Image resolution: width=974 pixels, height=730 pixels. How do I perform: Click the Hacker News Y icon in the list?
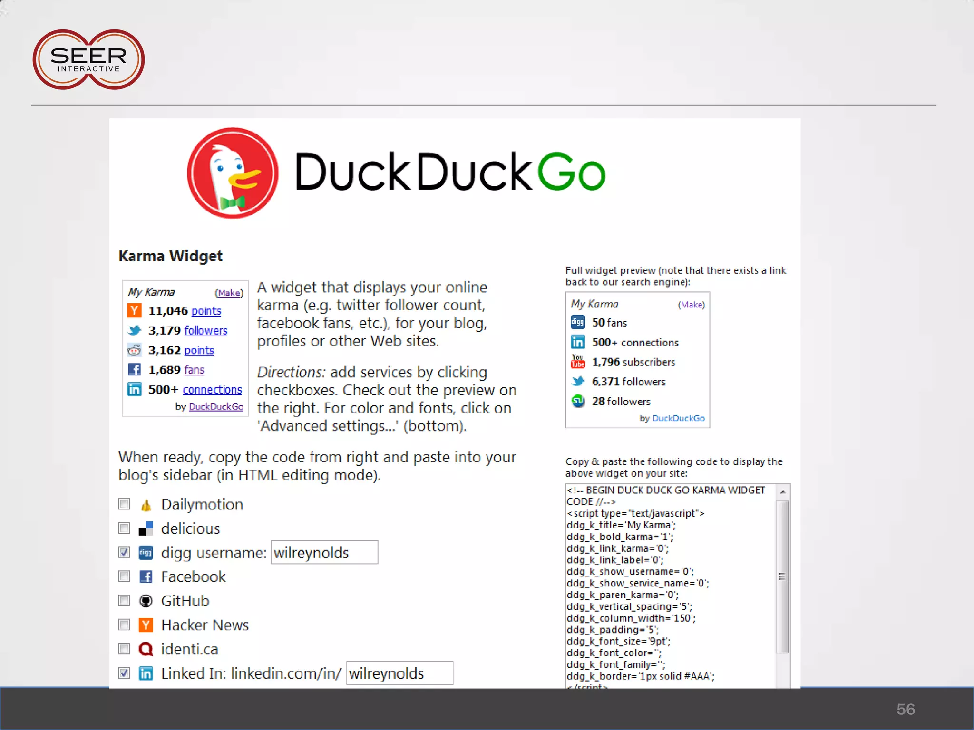pos(146,625)
